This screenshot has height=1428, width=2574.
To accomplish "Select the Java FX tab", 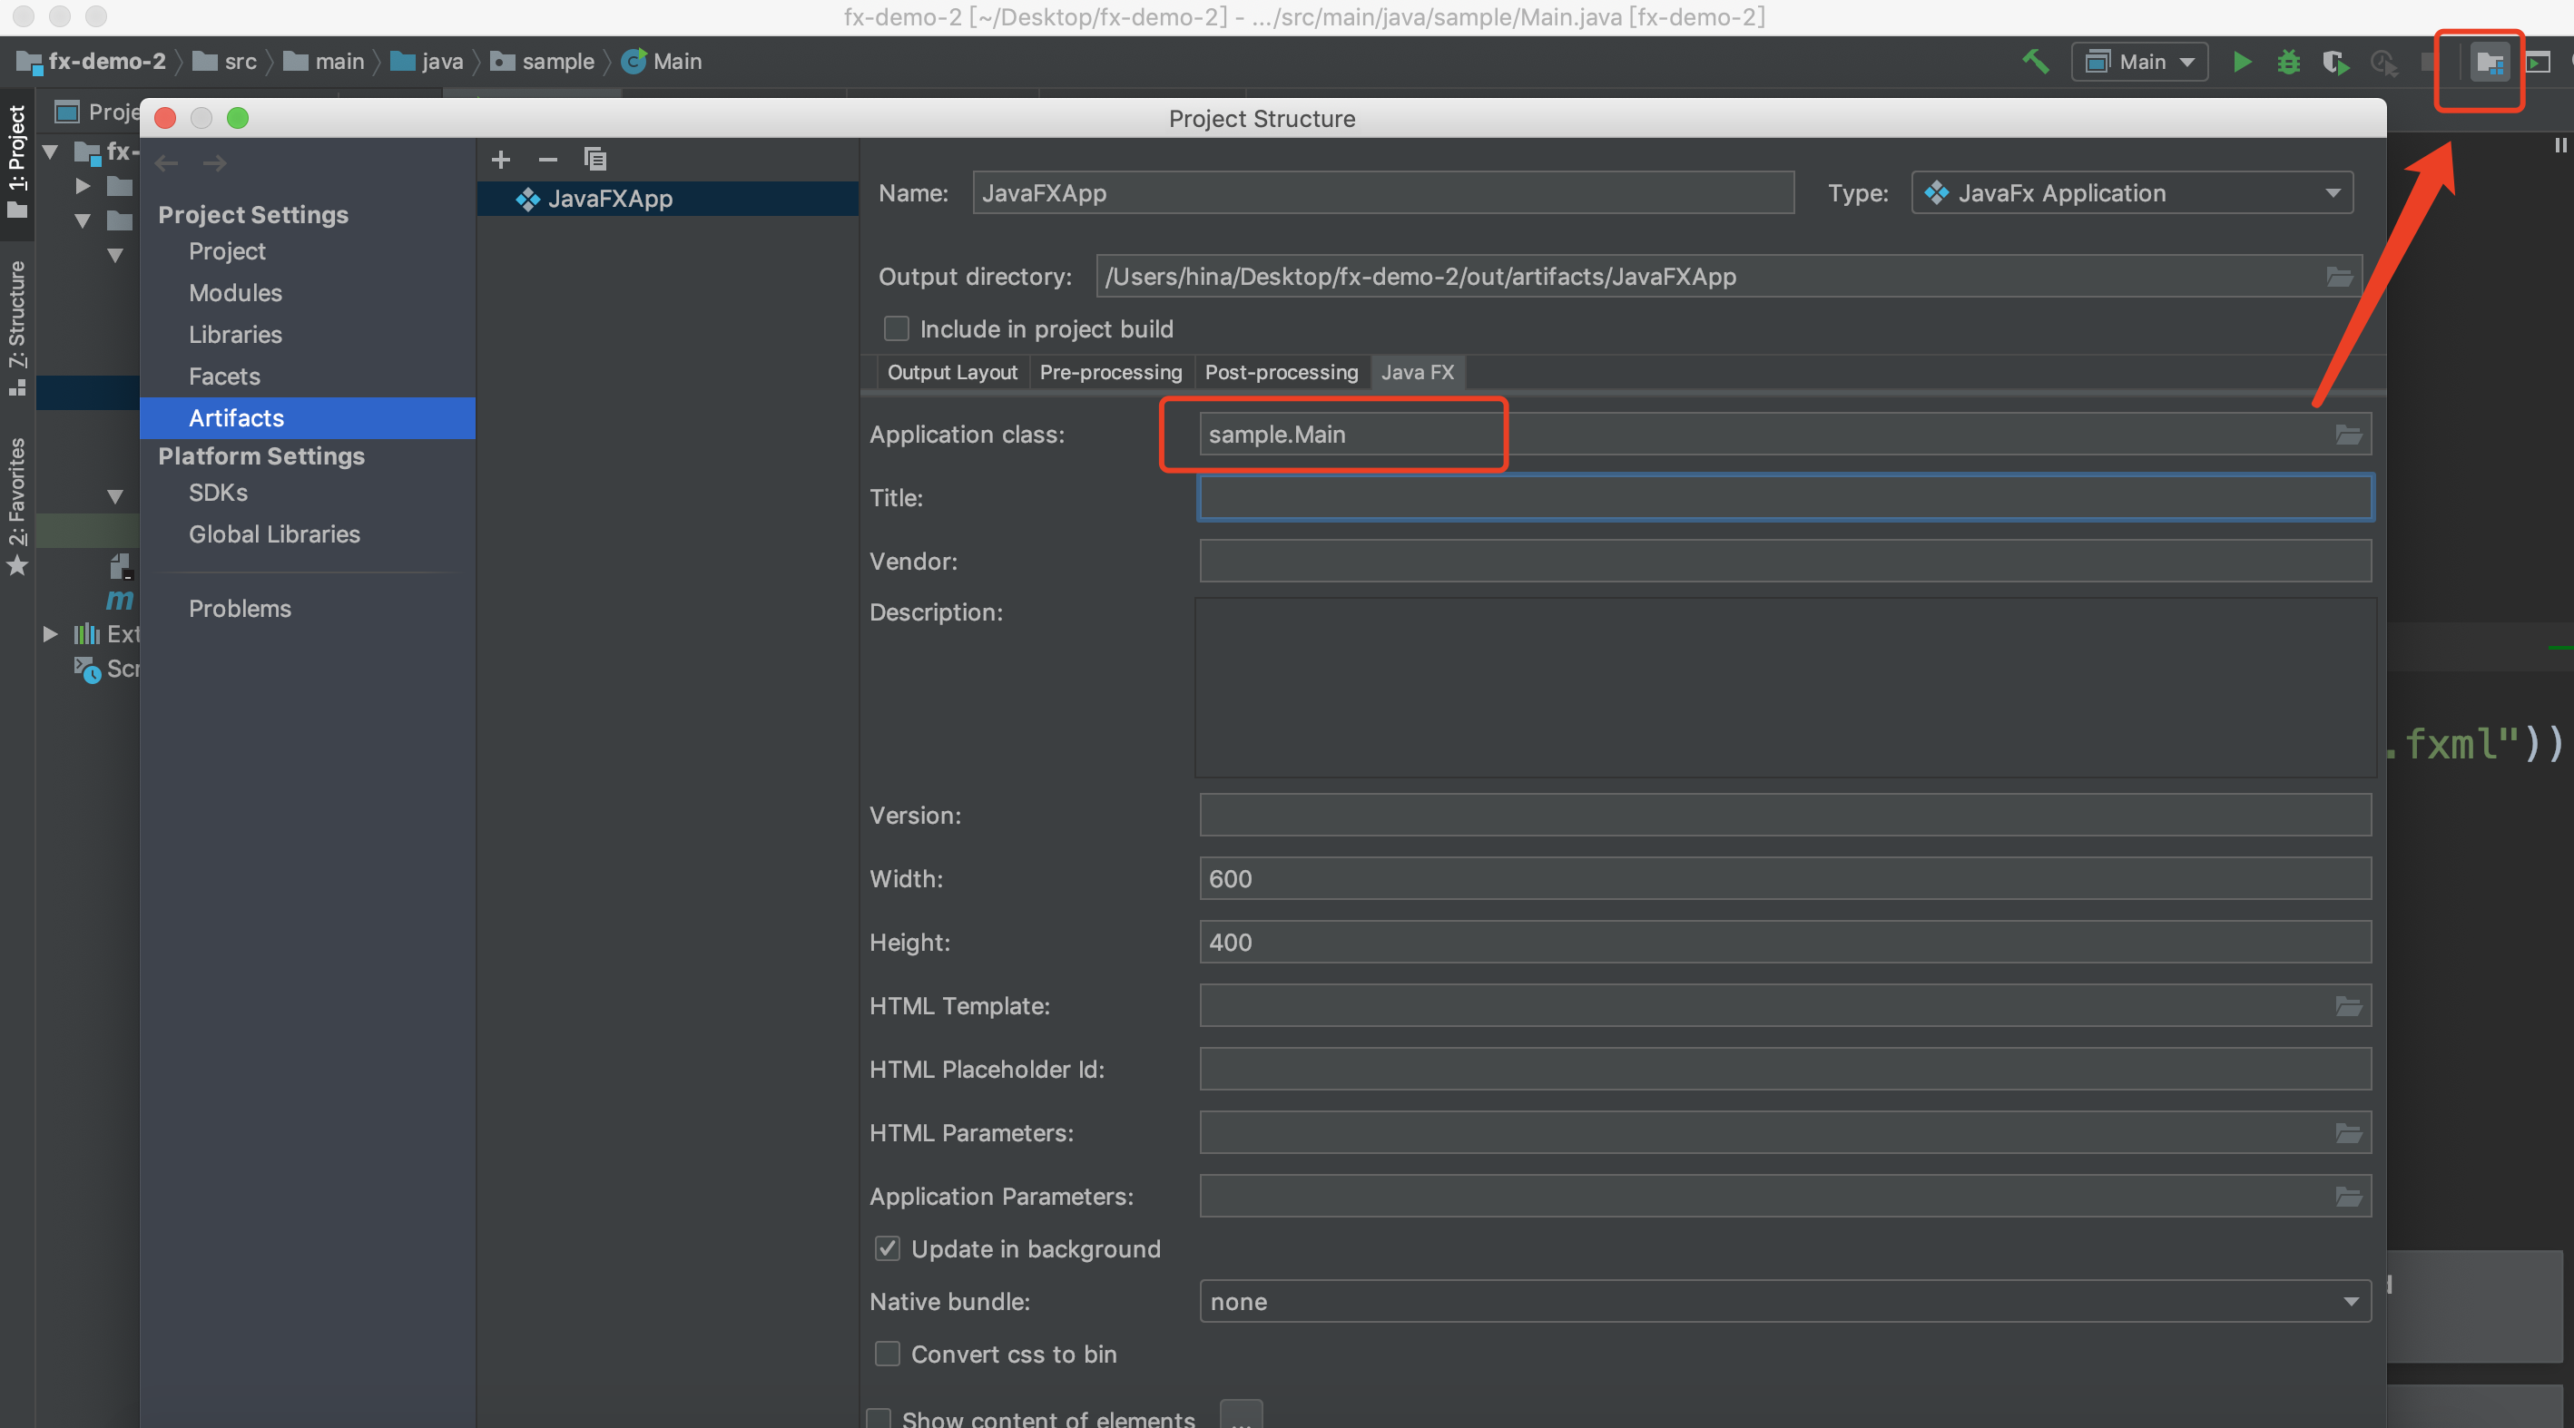I will coord(1417,373).
